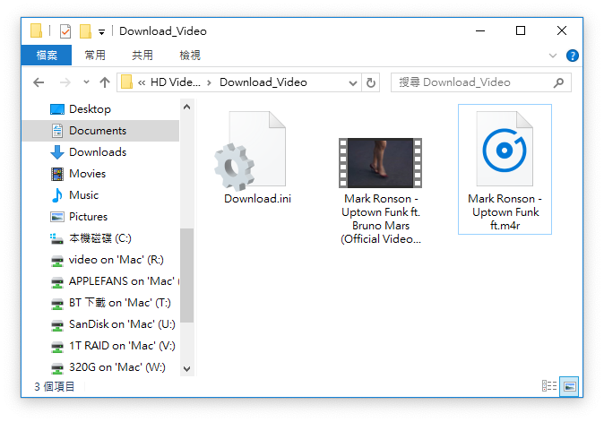
Task: Open 320G on 'Mac' (W:) drive
Action: point(101,367)
